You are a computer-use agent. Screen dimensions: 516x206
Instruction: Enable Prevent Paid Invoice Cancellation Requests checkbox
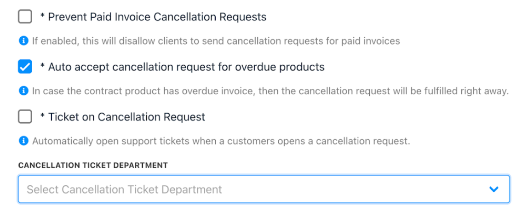tap(25, 17)
